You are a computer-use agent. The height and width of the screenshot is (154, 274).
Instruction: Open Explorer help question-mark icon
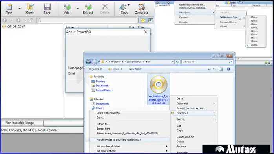coord(228,69)
